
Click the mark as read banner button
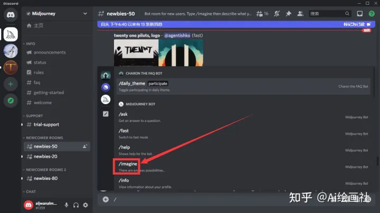pos(354,25)
